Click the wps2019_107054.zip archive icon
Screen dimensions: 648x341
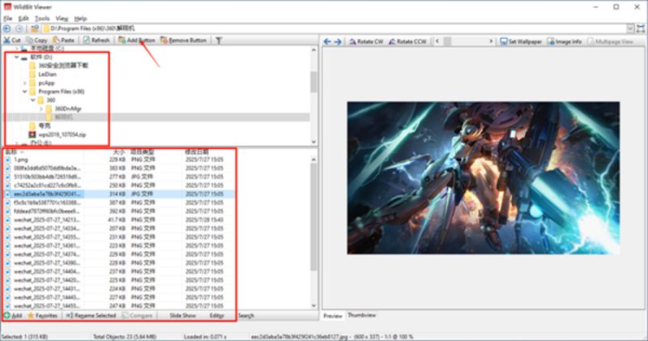click(32, 134)
